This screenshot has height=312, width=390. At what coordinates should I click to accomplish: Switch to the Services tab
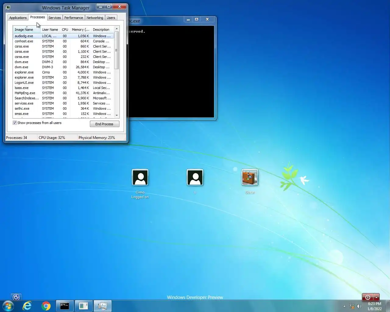pyautogui.click(x=55, y=18)
